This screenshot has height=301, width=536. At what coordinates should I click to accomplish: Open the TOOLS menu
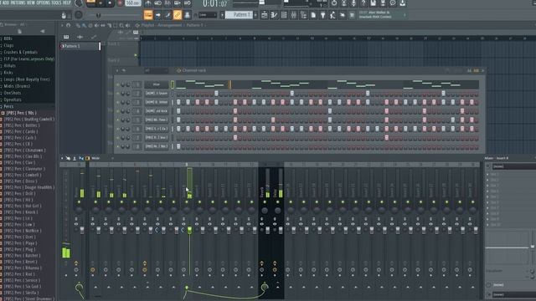(x=56, y=3)
